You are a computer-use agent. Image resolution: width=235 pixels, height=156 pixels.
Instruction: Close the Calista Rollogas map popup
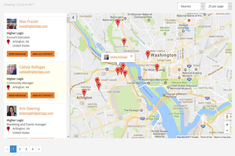point(131,56)
